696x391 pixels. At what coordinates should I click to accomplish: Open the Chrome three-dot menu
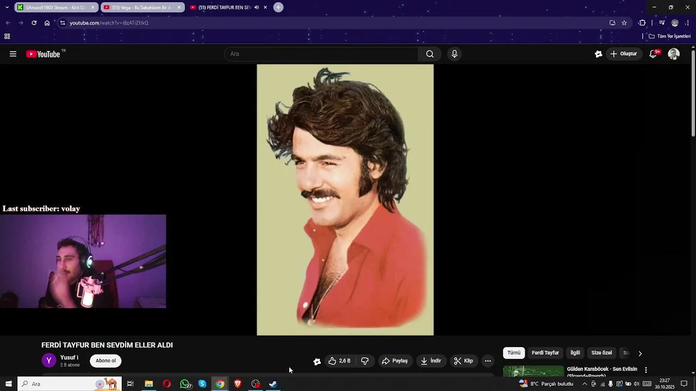click(x=688, y=23)
